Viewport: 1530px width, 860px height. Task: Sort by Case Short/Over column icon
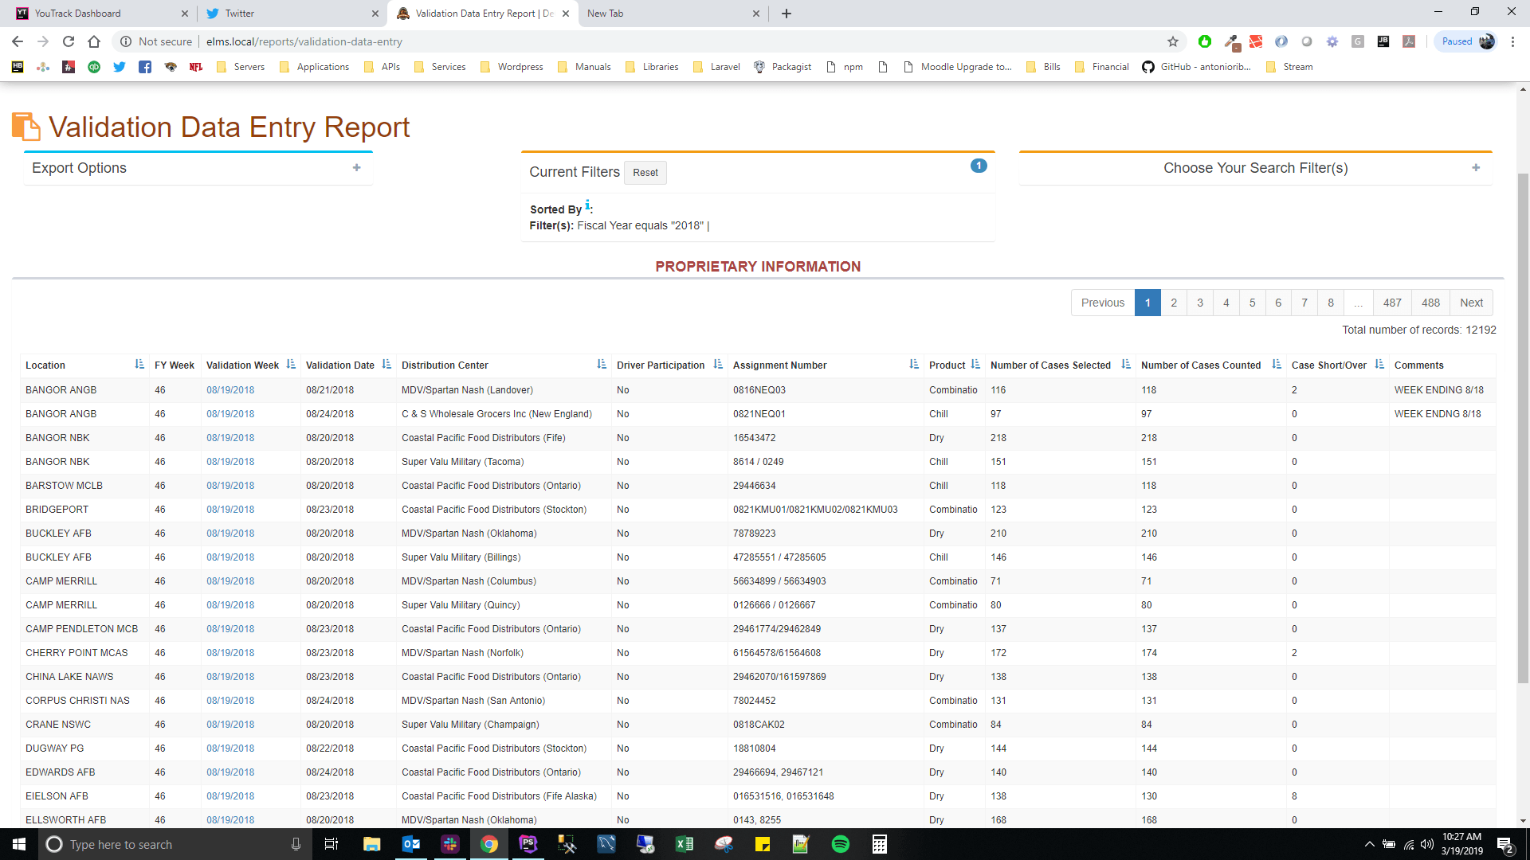[x=1379, y=365]
